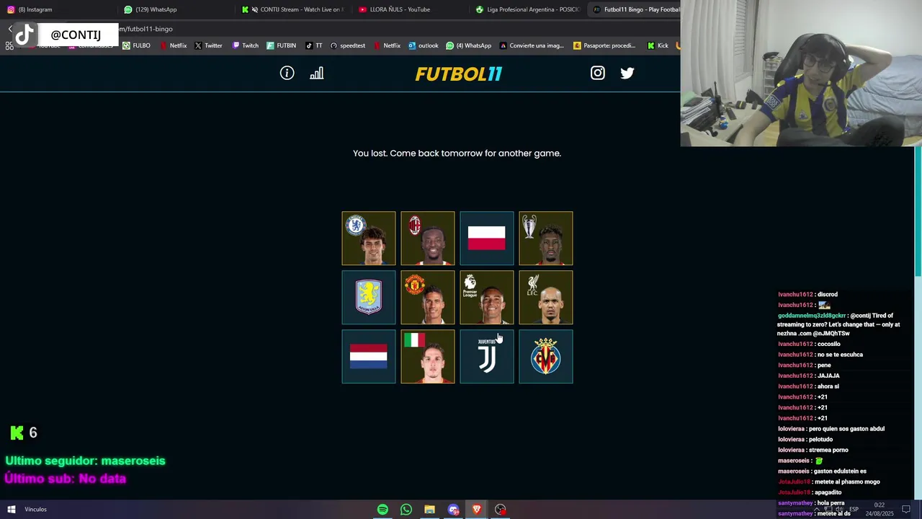922x519 pixels.
Task: Open the Windows Start button
Action: pos(12,510)
